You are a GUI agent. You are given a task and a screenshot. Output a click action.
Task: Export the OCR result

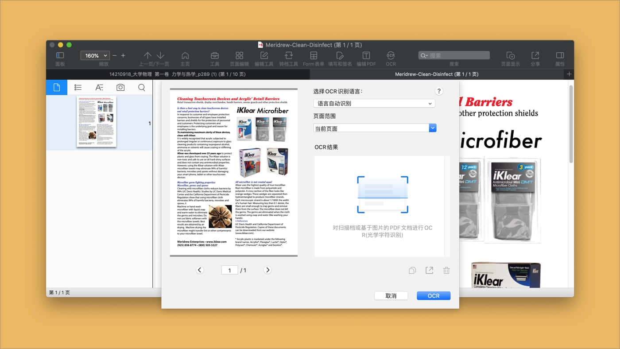click(x=429, y=270)
